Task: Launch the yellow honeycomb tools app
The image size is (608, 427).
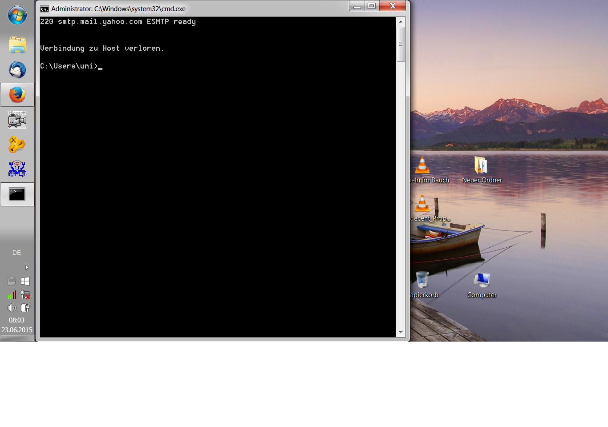Action: (x=17, y=145)
